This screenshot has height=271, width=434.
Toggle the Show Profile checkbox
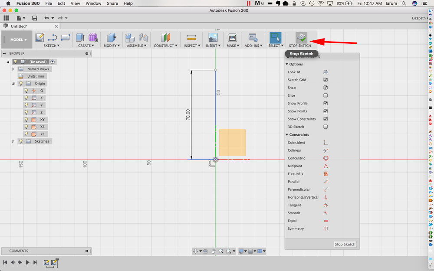coord(325,103)
